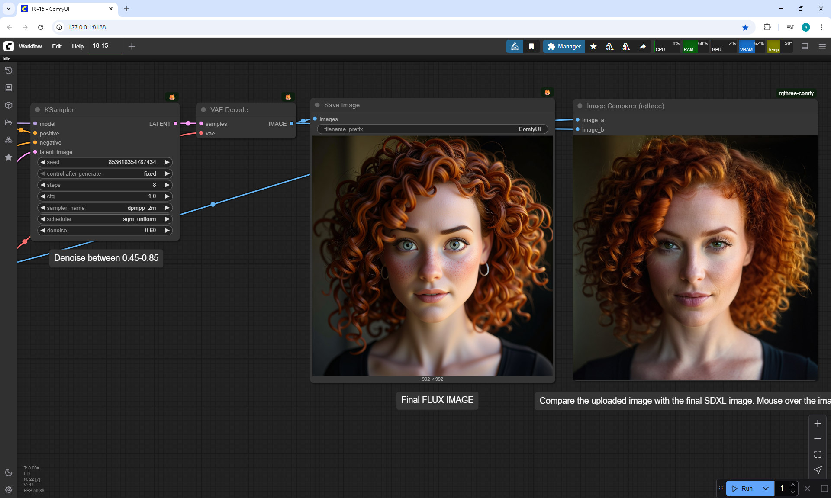Click the share arrow icon beside Manager
This screenshot has width=831, height=498.
643,46
